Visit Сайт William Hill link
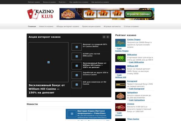Viewport: 181px width, 121px height. click(x=121, y=76)
